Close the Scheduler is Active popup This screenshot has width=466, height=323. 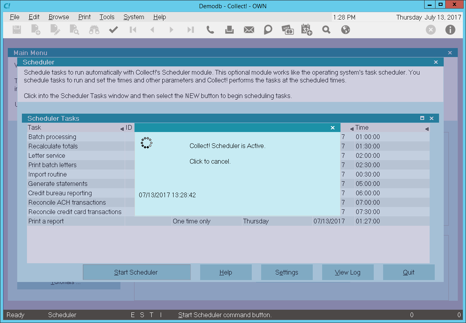point(333,128)
